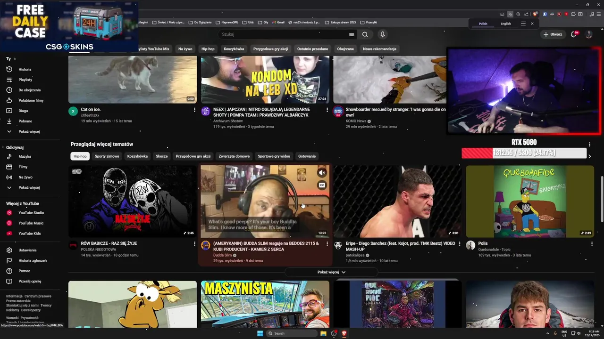Select the Sporty zimowe topic chip
This screenshot has width=604, height=339.
(x=107, y=156)
